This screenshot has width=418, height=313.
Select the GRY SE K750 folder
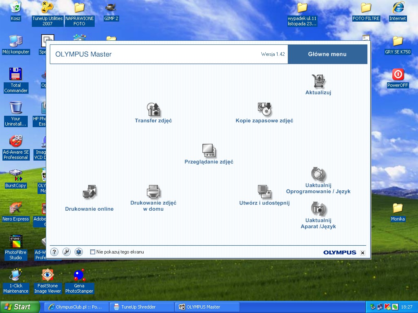tap(398, 44)
